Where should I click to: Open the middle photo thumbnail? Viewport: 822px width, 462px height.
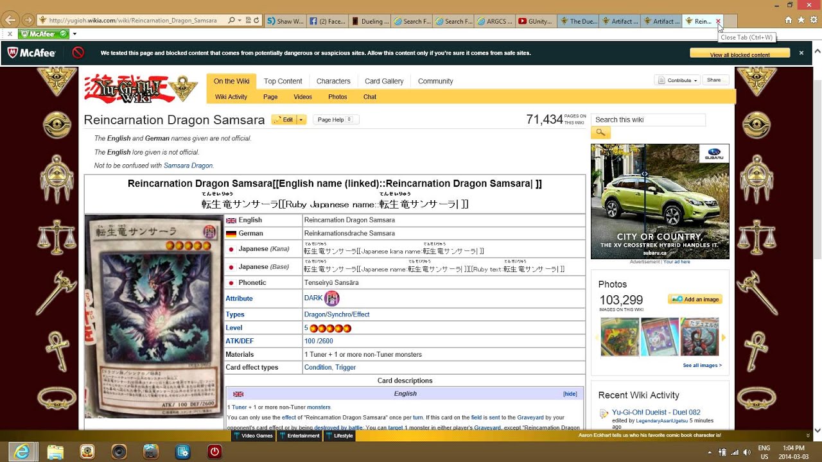660,337
